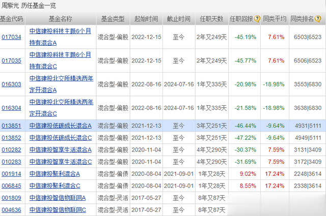The height and width of the screenshot is (216, 326).
Task: Click the 任职天数 column header
Action: [x=211, y=19]
